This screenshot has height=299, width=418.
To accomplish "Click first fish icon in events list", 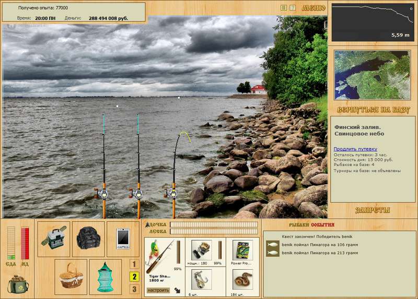I will point(272,244).
